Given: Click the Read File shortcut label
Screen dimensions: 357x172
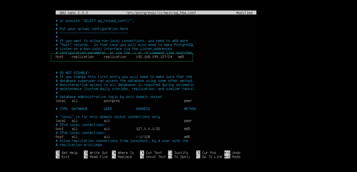Looking at the screenshot, I should click(98, 157).
